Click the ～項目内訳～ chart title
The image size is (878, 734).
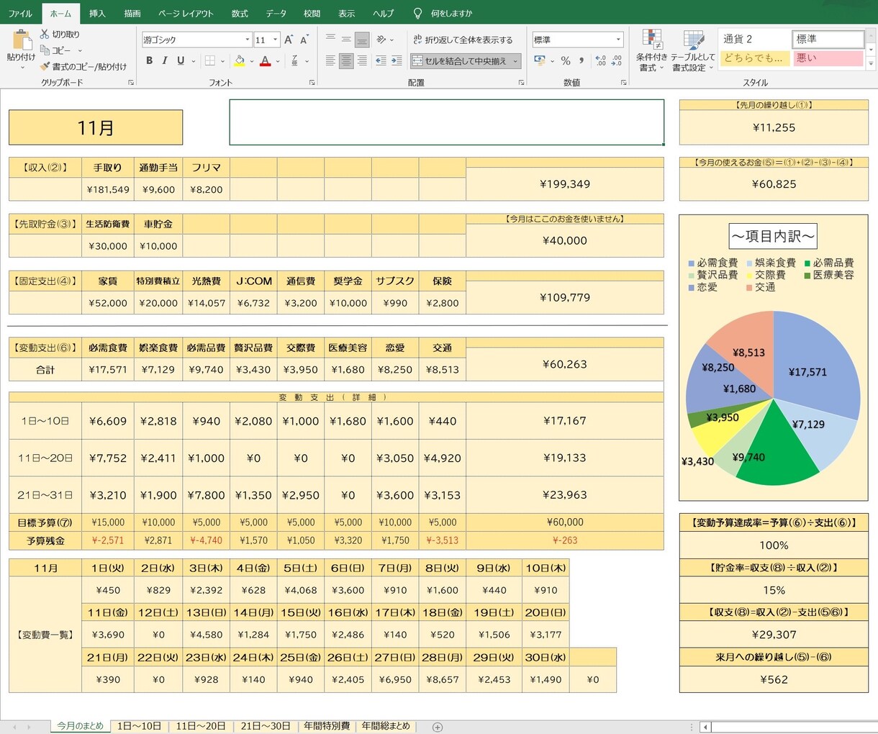774,236
